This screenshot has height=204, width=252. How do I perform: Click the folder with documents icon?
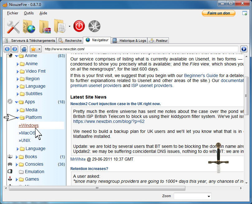pos(60,26)
